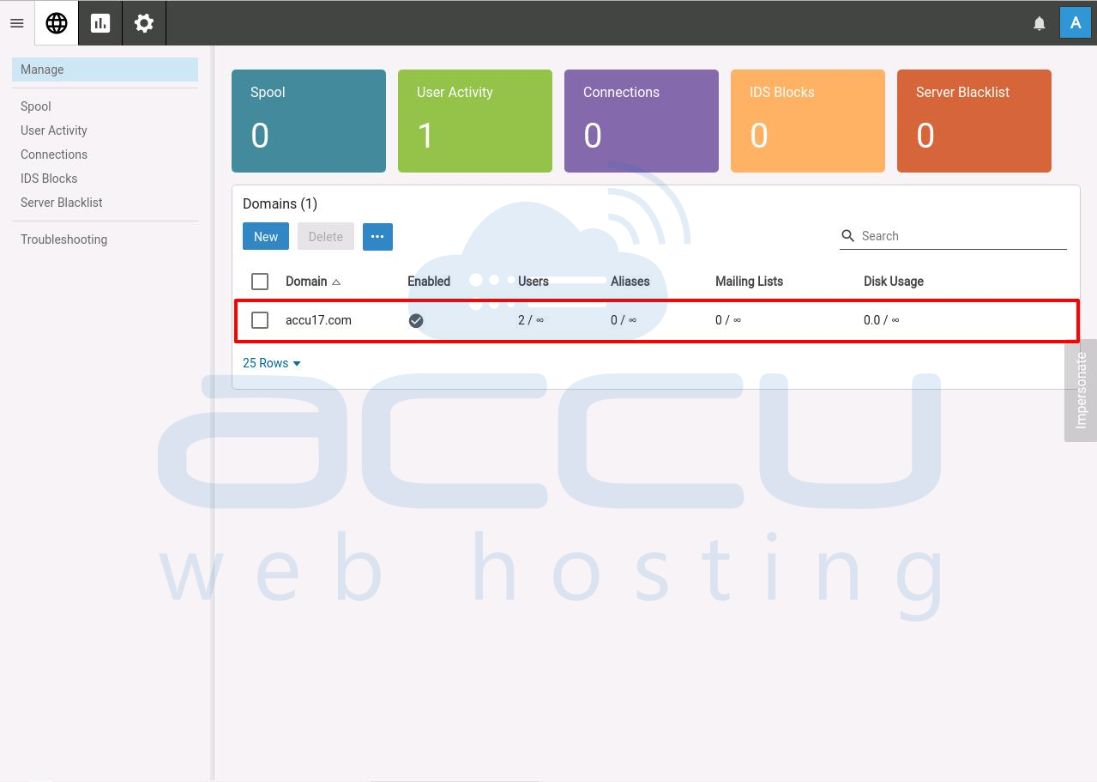Open User Activity in the sidebar
The height and width of the screenshot is (782, 1097).
[54, 130]
